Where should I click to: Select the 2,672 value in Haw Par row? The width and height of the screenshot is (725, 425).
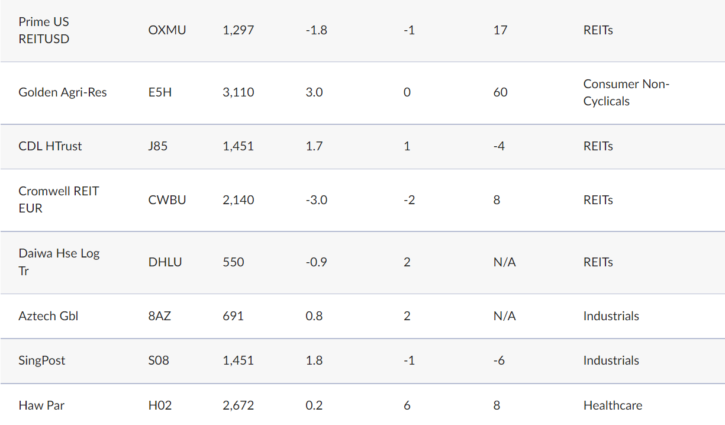(239, 405)
